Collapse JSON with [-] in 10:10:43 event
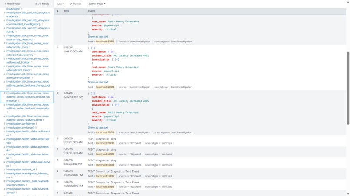This screenshot has width=350, height=196. click(x=92, y=93)
